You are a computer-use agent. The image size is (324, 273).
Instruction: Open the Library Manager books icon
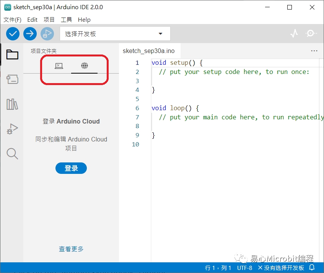(12, 104)
